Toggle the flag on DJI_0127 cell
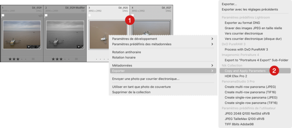Image resolution: width=292 pixels, height=128 pixels. coord(133,15)
